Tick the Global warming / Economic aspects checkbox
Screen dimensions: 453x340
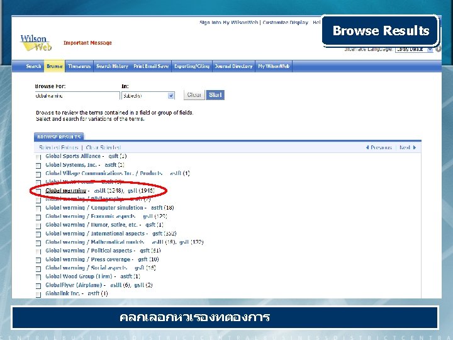[x=38, y=217]
